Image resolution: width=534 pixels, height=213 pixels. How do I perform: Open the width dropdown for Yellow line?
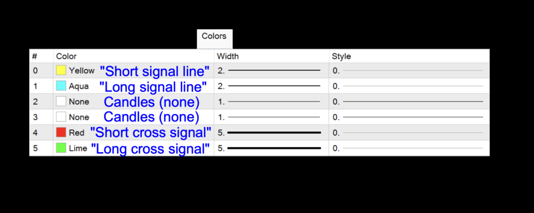(271, 70)
